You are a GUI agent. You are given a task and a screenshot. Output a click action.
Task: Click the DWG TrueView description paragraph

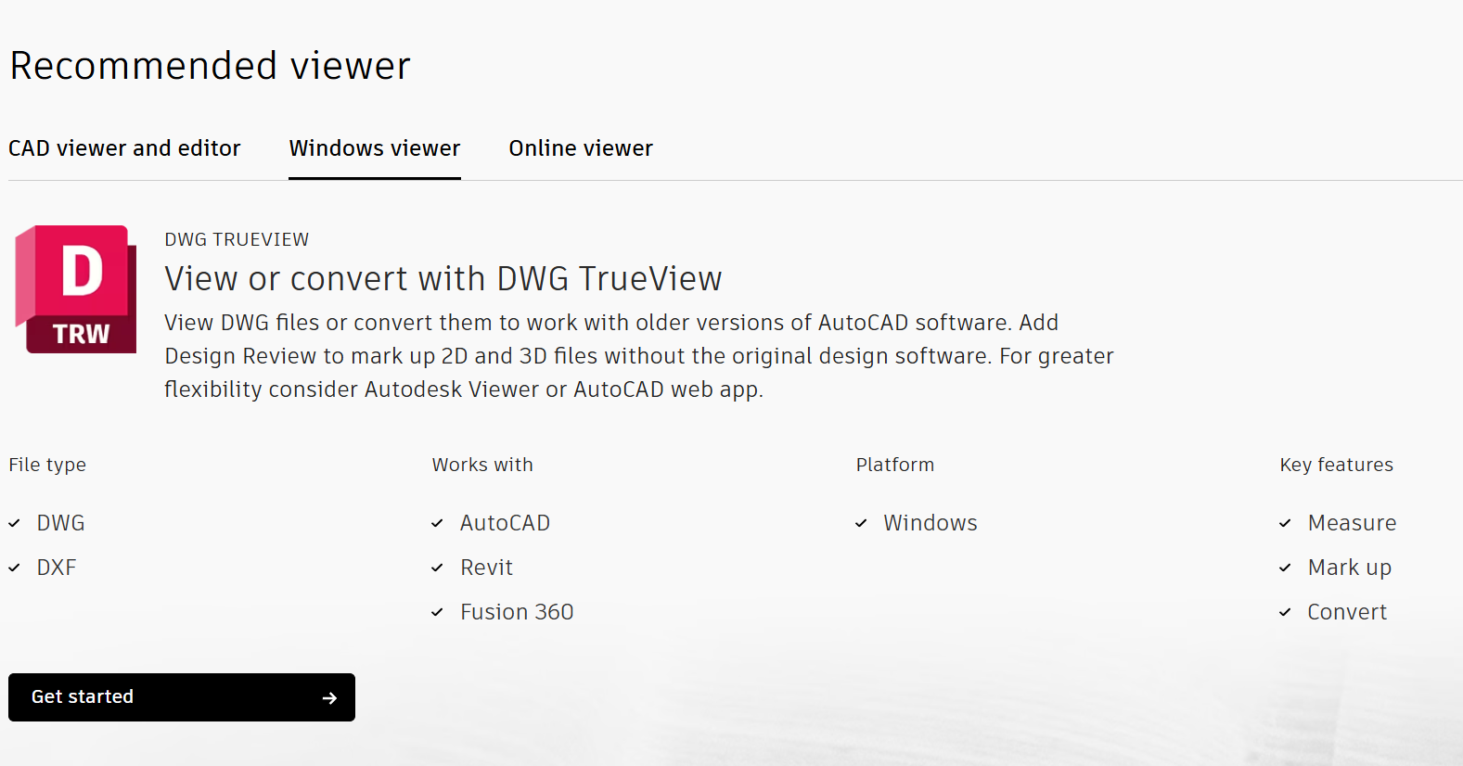(639, 356)
